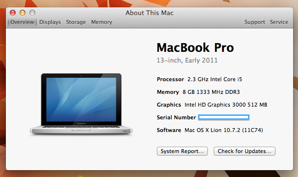This screenshot has width=298, height=177.
Task: Click the Graphics label
Action: tap(169, 105)
